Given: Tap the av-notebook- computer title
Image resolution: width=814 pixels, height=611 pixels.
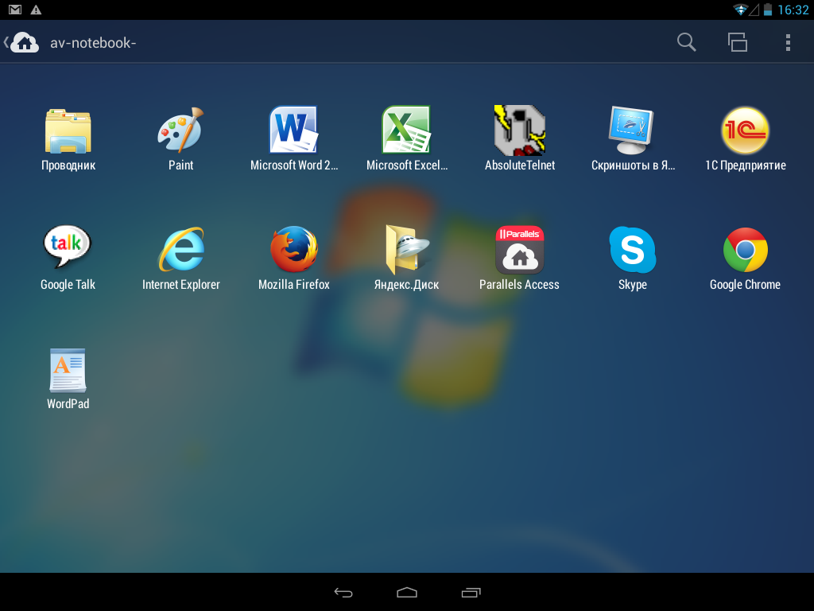Looking at the screenshot, I should click(x=93, y=43).
